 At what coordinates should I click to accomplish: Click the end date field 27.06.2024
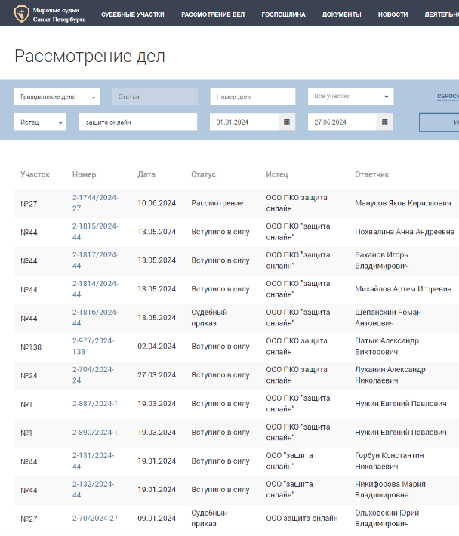coord(341,122)
